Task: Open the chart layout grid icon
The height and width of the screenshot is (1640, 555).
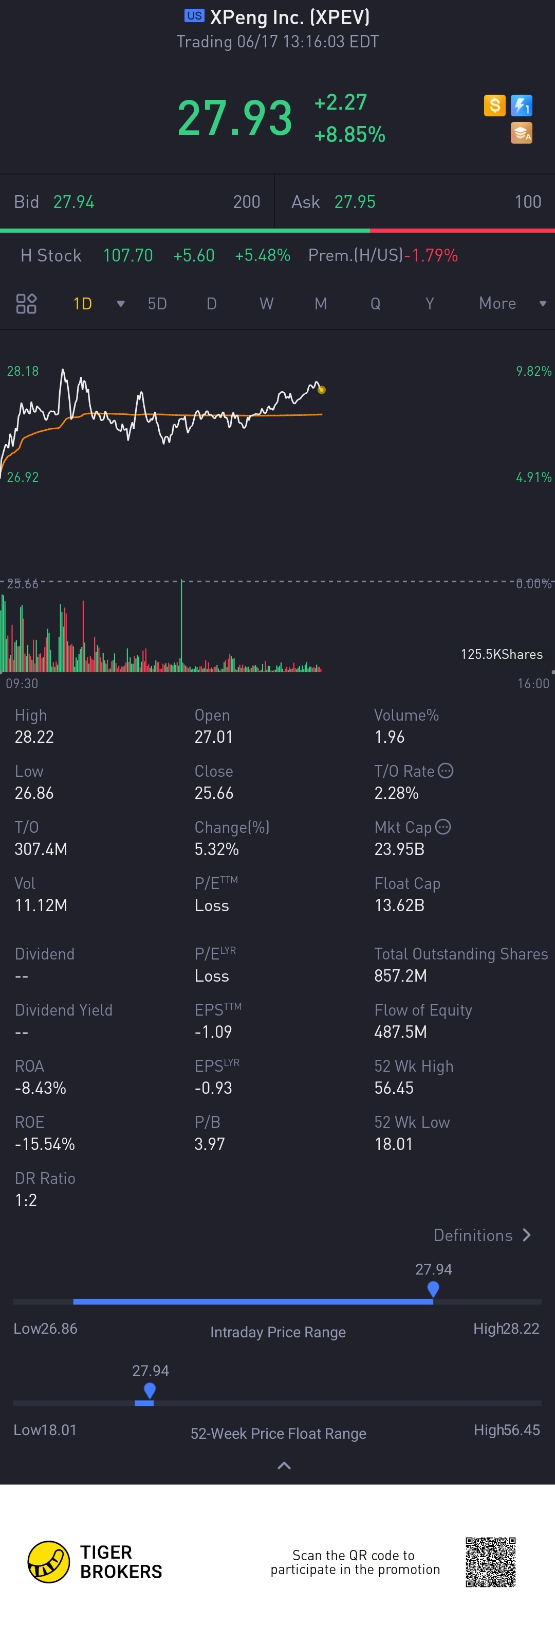Action: click(26, 304)
